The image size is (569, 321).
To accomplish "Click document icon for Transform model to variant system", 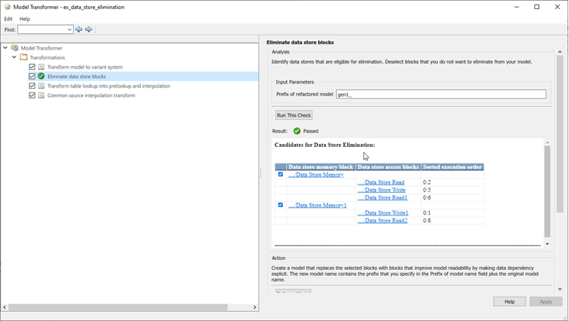I will 41,67.
